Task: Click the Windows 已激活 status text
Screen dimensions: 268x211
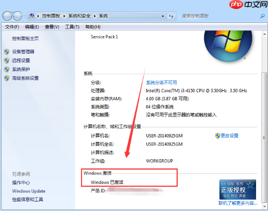Action: point(107,182)
